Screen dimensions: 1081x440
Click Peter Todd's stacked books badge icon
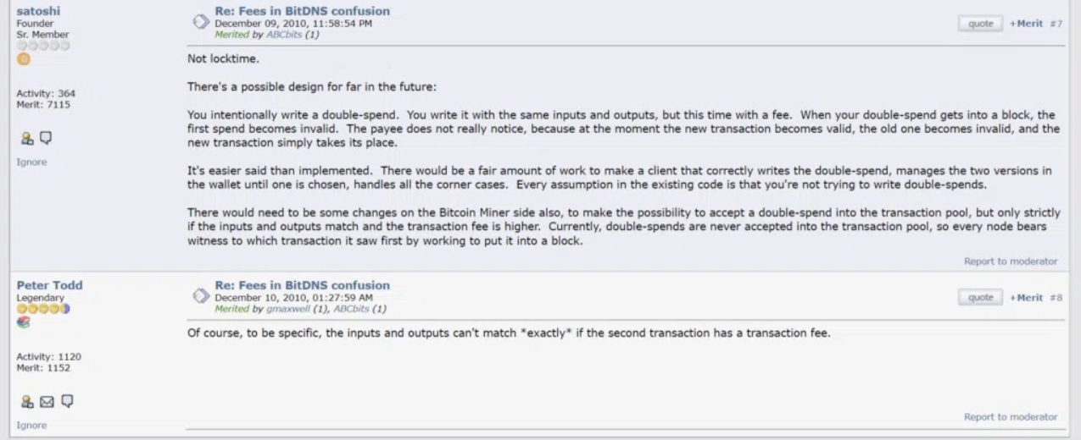click(x=23, y=322)
